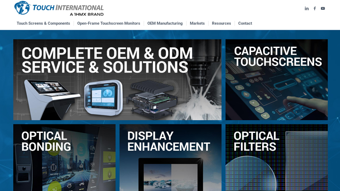Click the tablet image under Display Enhancement
Image resolution: width=340 pixels, height=191 pixels.
click(170, 175)
